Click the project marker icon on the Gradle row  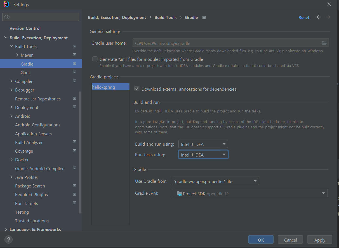pos(74,64)
